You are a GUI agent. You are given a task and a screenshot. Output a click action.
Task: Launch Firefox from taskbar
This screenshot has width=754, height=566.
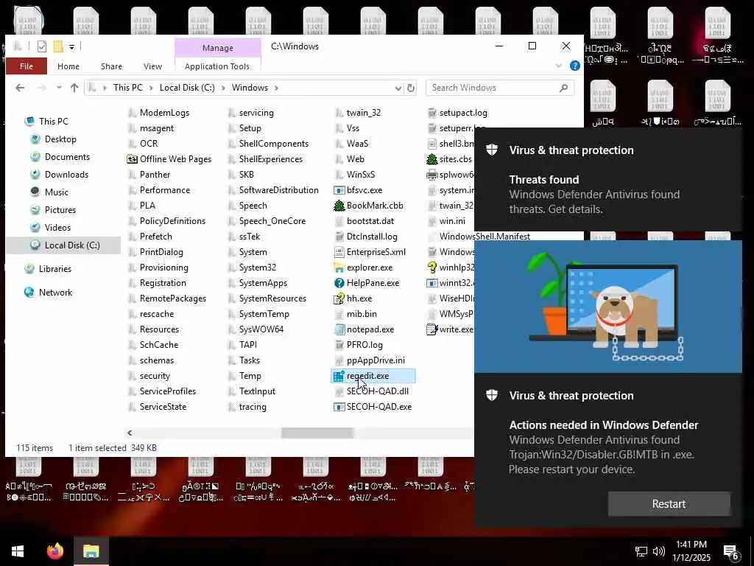coord(54,551)
